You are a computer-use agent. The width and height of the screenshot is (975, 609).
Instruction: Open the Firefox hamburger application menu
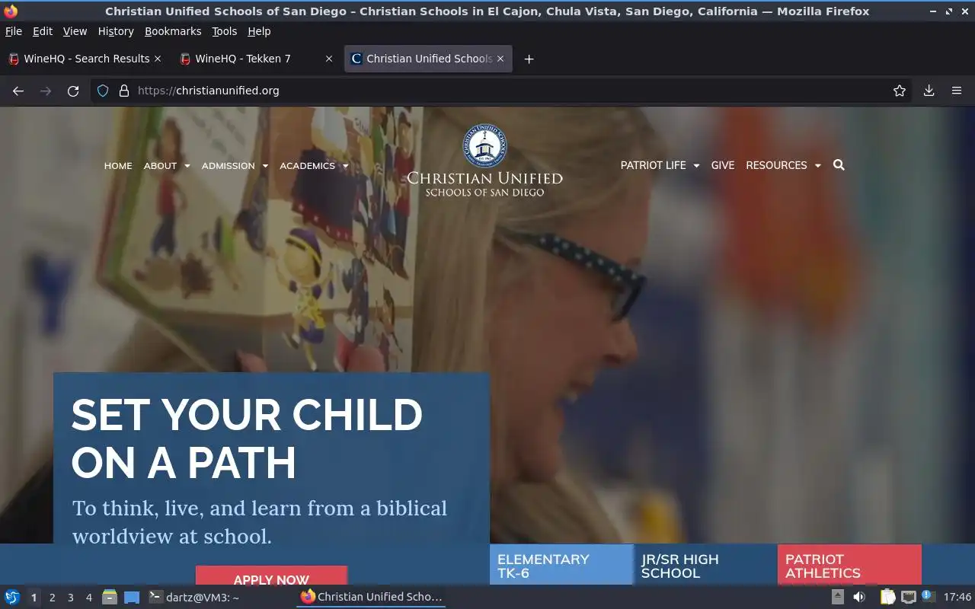pyautogui.click(x=957, y=91)
